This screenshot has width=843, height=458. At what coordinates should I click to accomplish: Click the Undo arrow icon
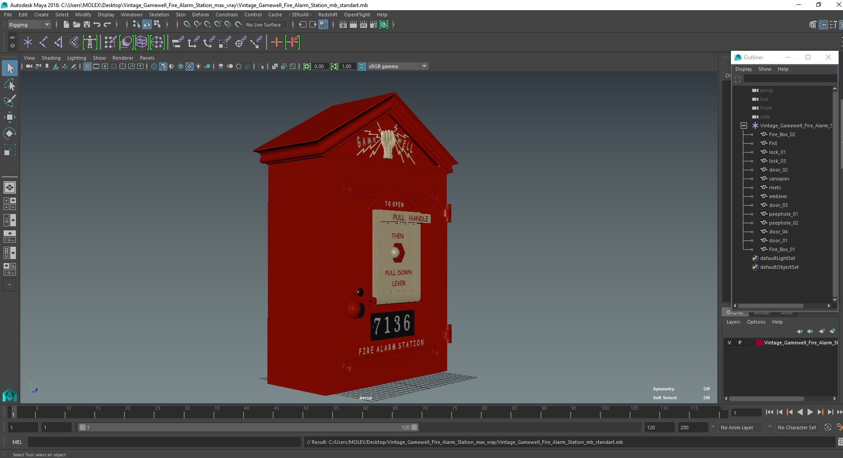click(x=97, y=25)
